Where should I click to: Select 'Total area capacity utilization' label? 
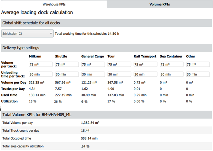23,146
